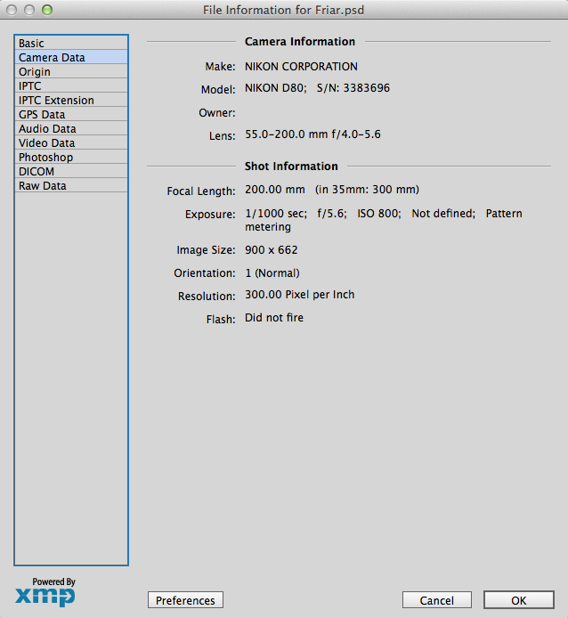Click the Preferences button
The image size is (568, 618).
(185, 600)
